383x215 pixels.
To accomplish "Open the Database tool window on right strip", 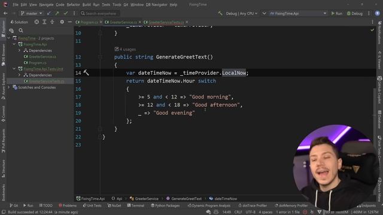I will [379, 119].
